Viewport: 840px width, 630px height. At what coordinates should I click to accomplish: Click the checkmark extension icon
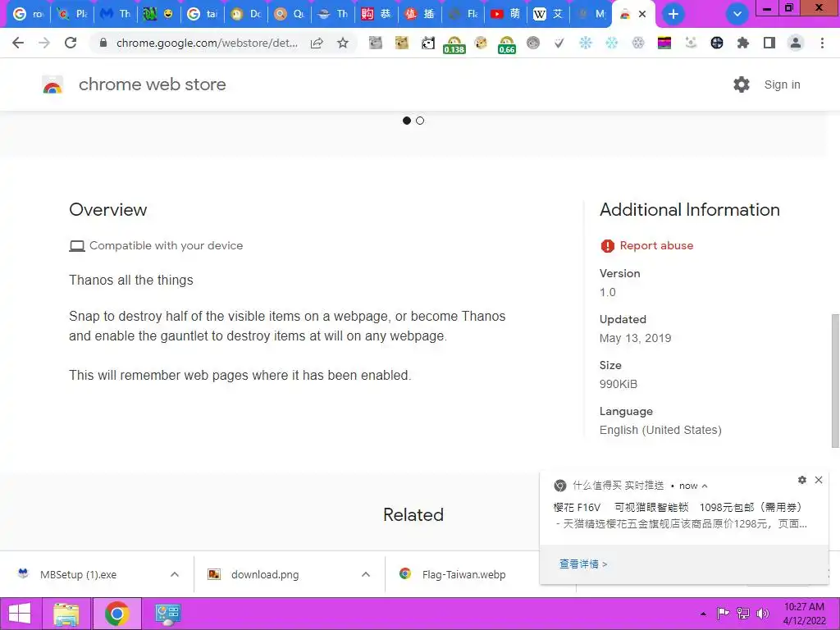point(559,43)
